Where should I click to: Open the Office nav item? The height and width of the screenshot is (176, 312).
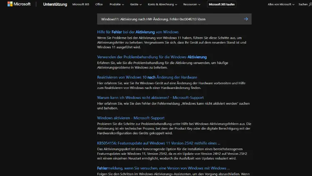click(99, 4)
